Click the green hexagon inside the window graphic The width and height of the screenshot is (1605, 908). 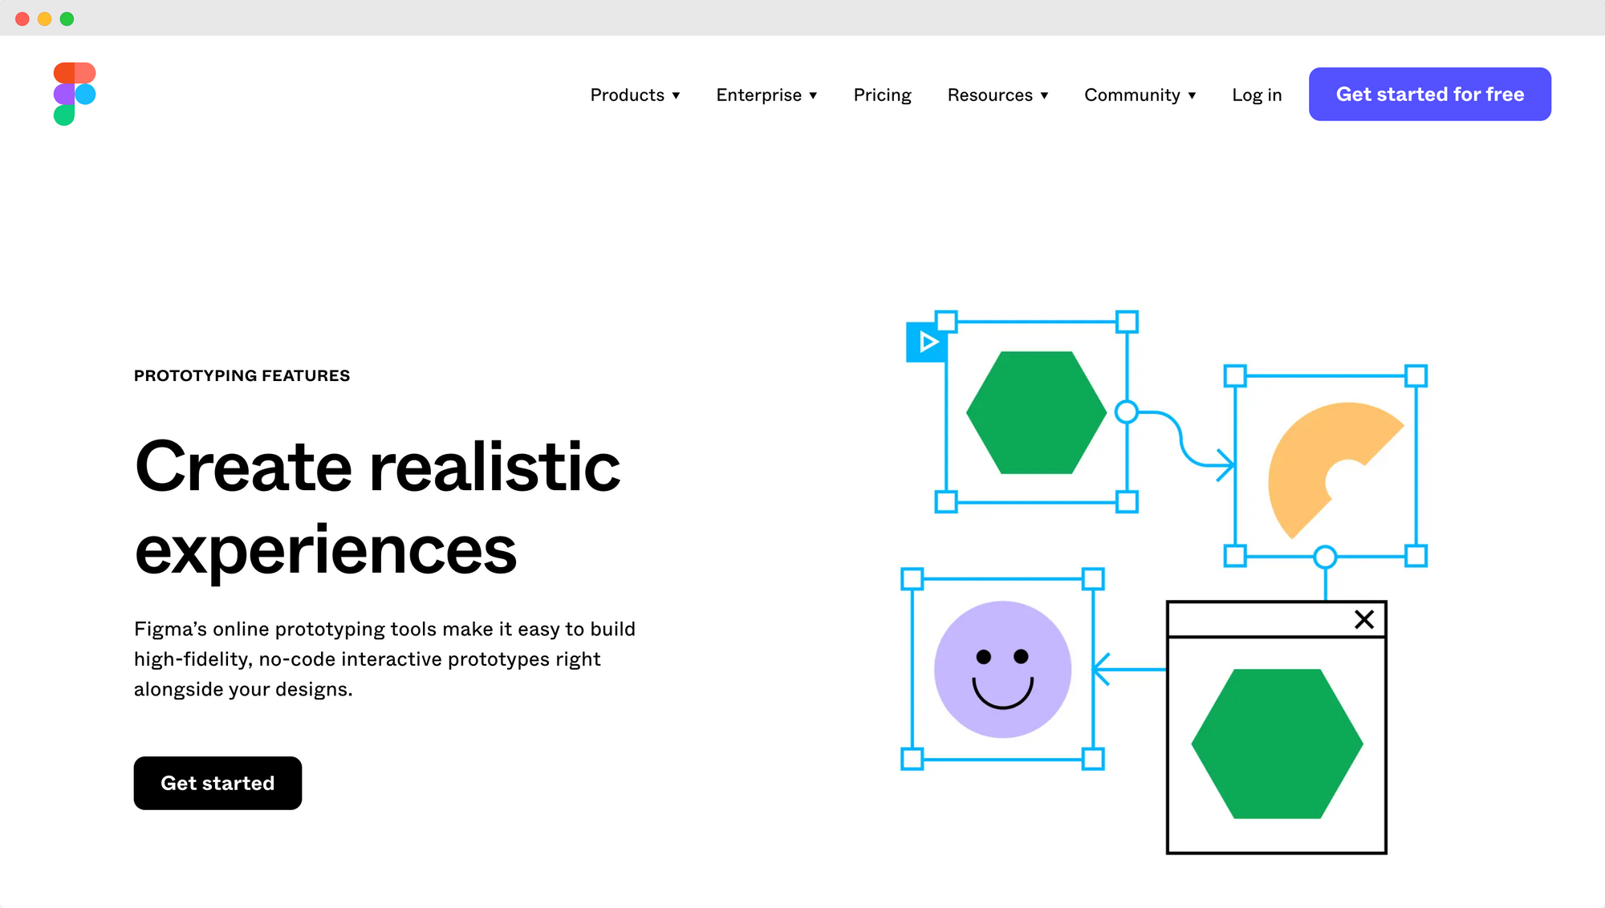coord(1277,744)
